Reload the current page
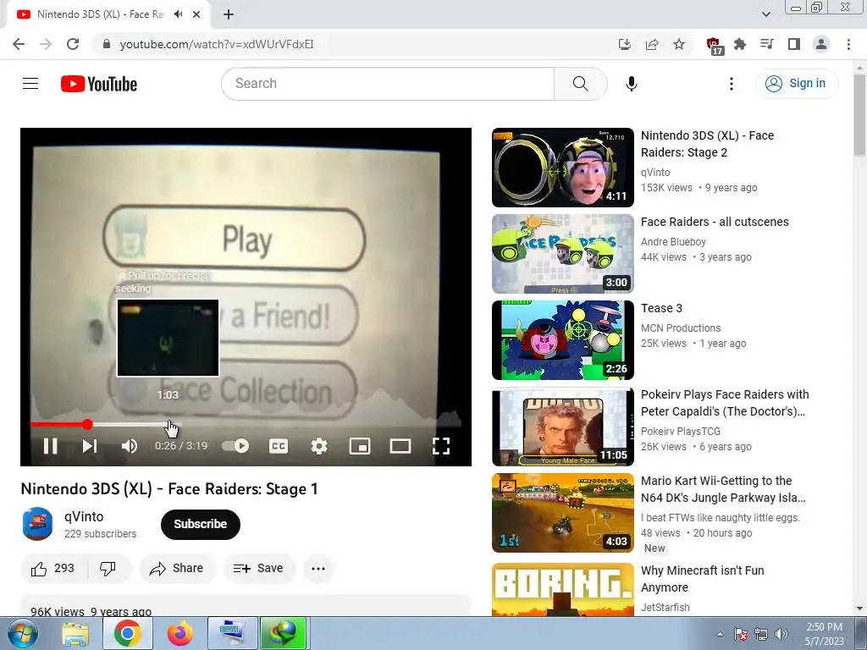Image resolution: width=867 pixels, height=650 pixels. pyautogui.click(x=73, y=44)
